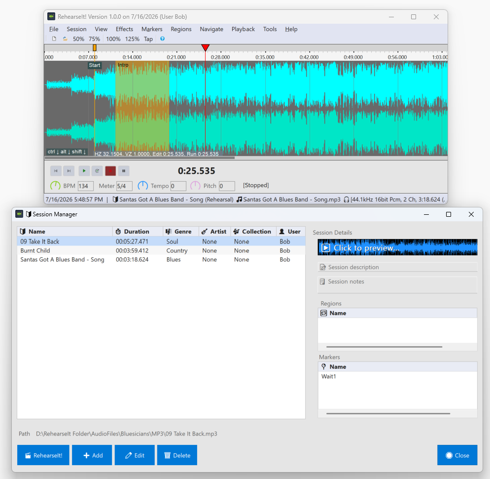Click the BPM input field showing 134
The width and height of the screenshot is (490, 479).
click(86, 186)
